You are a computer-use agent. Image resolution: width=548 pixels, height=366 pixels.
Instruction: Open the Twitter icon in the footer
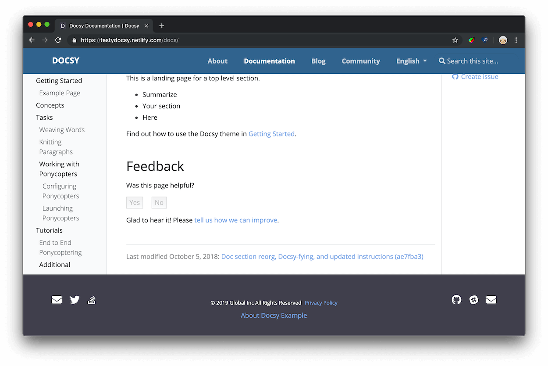pyautogui.click(x=75, y=300)
